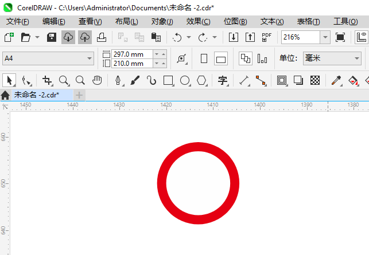Open the undo history dropdown arrow
369x255 pixels.
tap(189, 37)
